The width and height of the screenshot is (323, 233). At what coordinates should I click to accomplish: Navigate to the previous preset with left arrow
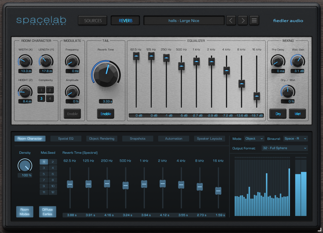tap(231, 20)
